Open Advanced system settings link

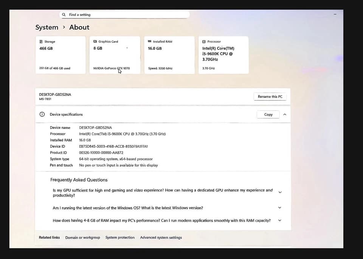point(161,238)
